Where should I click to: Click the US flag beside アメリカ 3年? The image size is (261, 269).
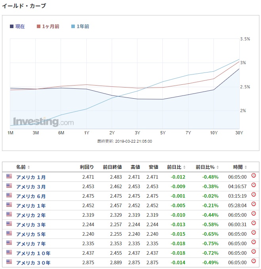tap(9, 224)
